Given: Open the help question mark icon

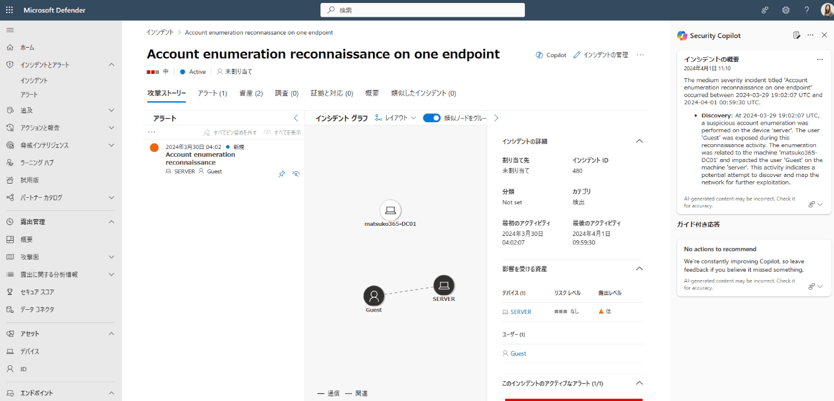Looking at the screenshot, I should tap(807, 10).
